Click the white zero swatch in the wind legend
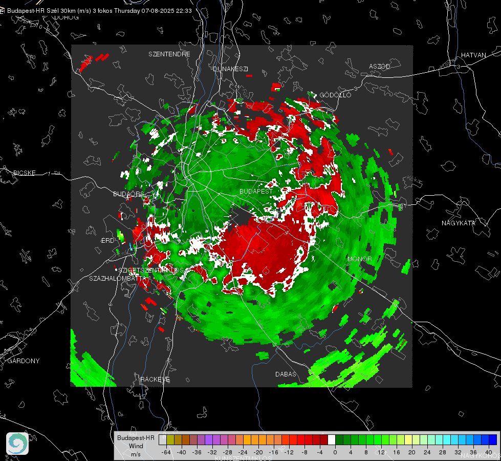Image resolution: width=501 pixels, height=461 pixels. [332, 439]
